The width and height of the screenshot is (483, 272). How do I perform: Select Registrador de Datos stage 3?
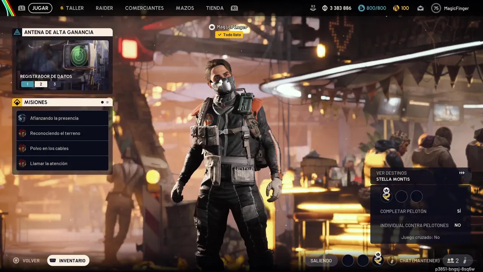pyautogui.click(x=54, y=84)
